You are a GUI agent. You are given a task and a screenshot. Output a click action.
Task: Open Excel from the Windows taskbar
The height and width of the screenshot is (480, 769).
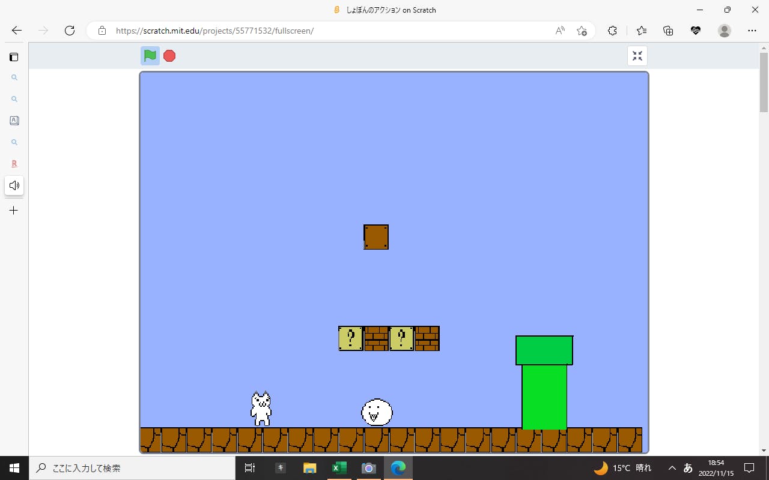point(339,468)
